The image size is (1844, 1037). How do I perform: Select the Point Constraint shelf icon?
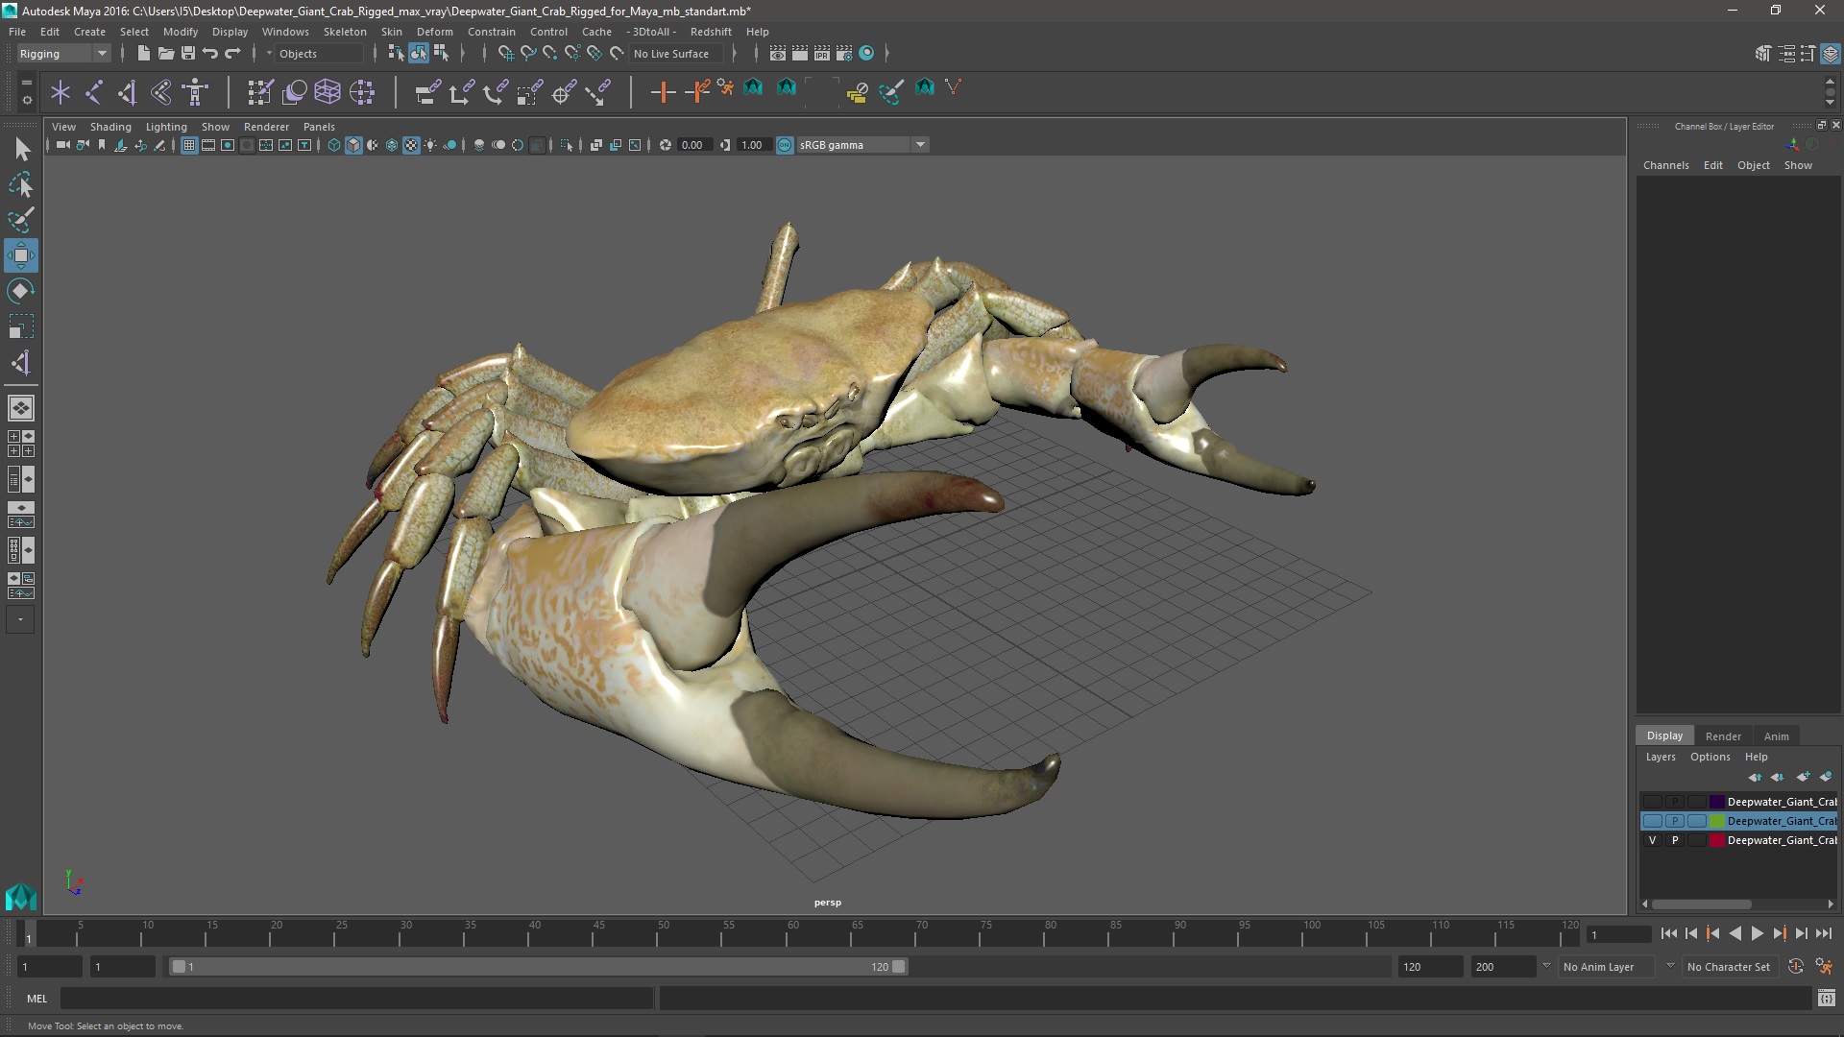[461, 92]
